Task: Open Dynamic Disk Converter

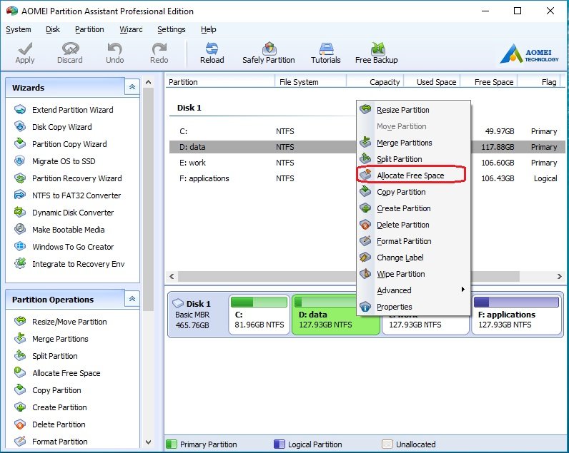Action: click(73, 213)
